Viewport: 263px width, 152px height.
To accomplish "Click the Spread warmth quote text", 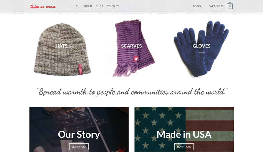I will 132,92.
